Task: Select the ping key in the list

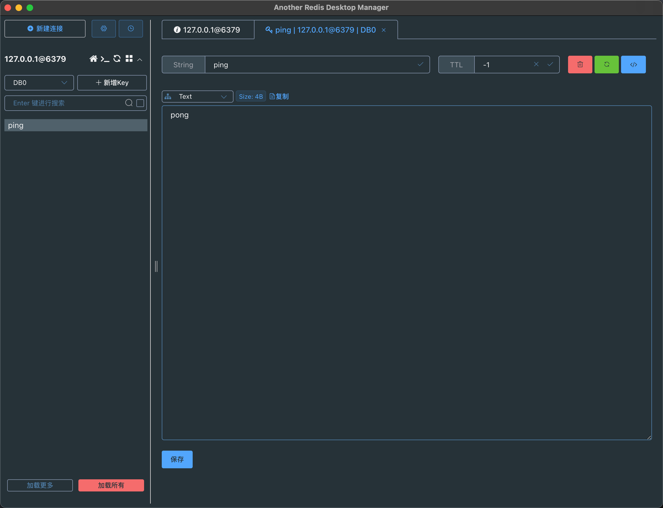Action: click(76, 125)
